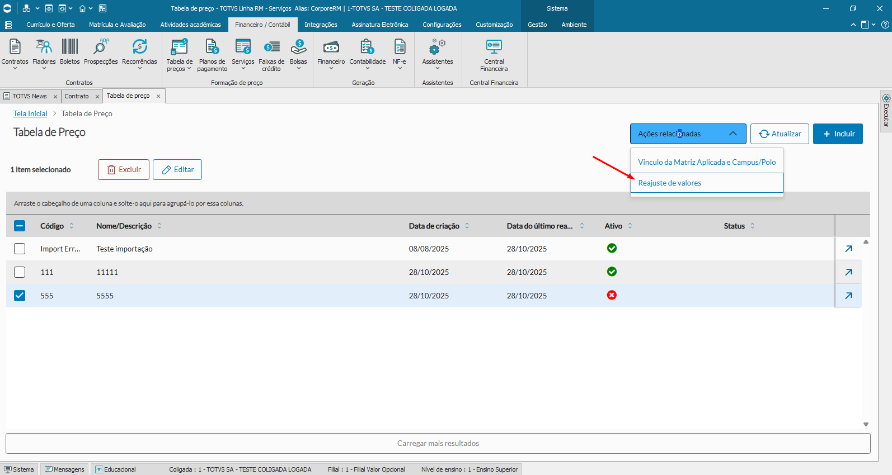Open the home icon in title bar

coord(82,8)
